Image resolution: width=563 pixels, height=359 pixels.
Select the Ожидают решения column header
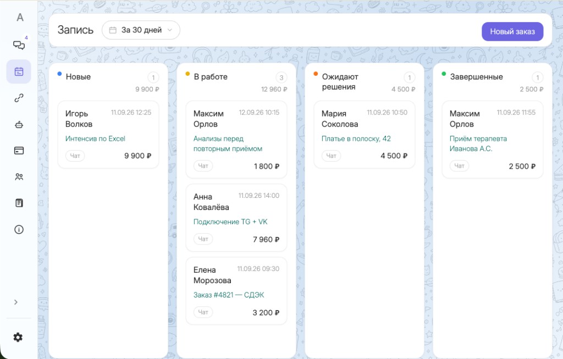[x=340, y=82]
